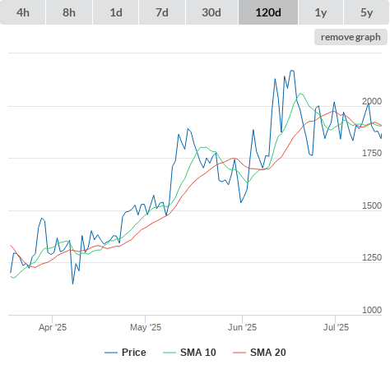Click the Apr '25 axis tick label
Screen dimensions: 390x374
click(53, 327)
